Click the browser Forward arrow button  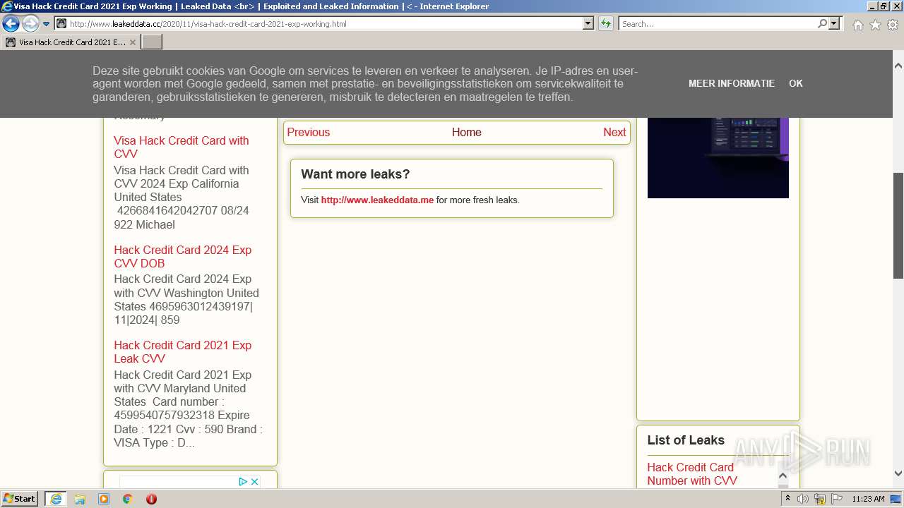click(x=30, y=23)
